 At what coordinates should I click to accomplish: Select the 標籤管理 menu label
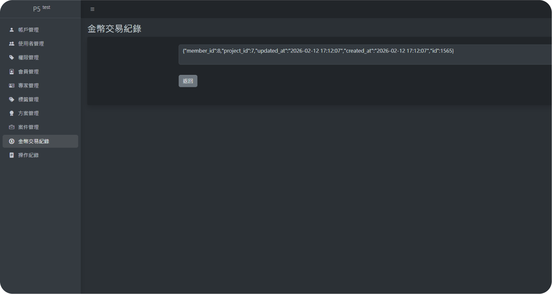pyautogui.click(x=29, y=99)
